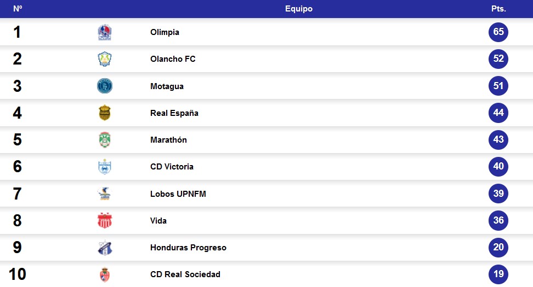Select the Lobos UPNFM team name
This screenshot has width=533, height=287.
[x=178, y=194]
